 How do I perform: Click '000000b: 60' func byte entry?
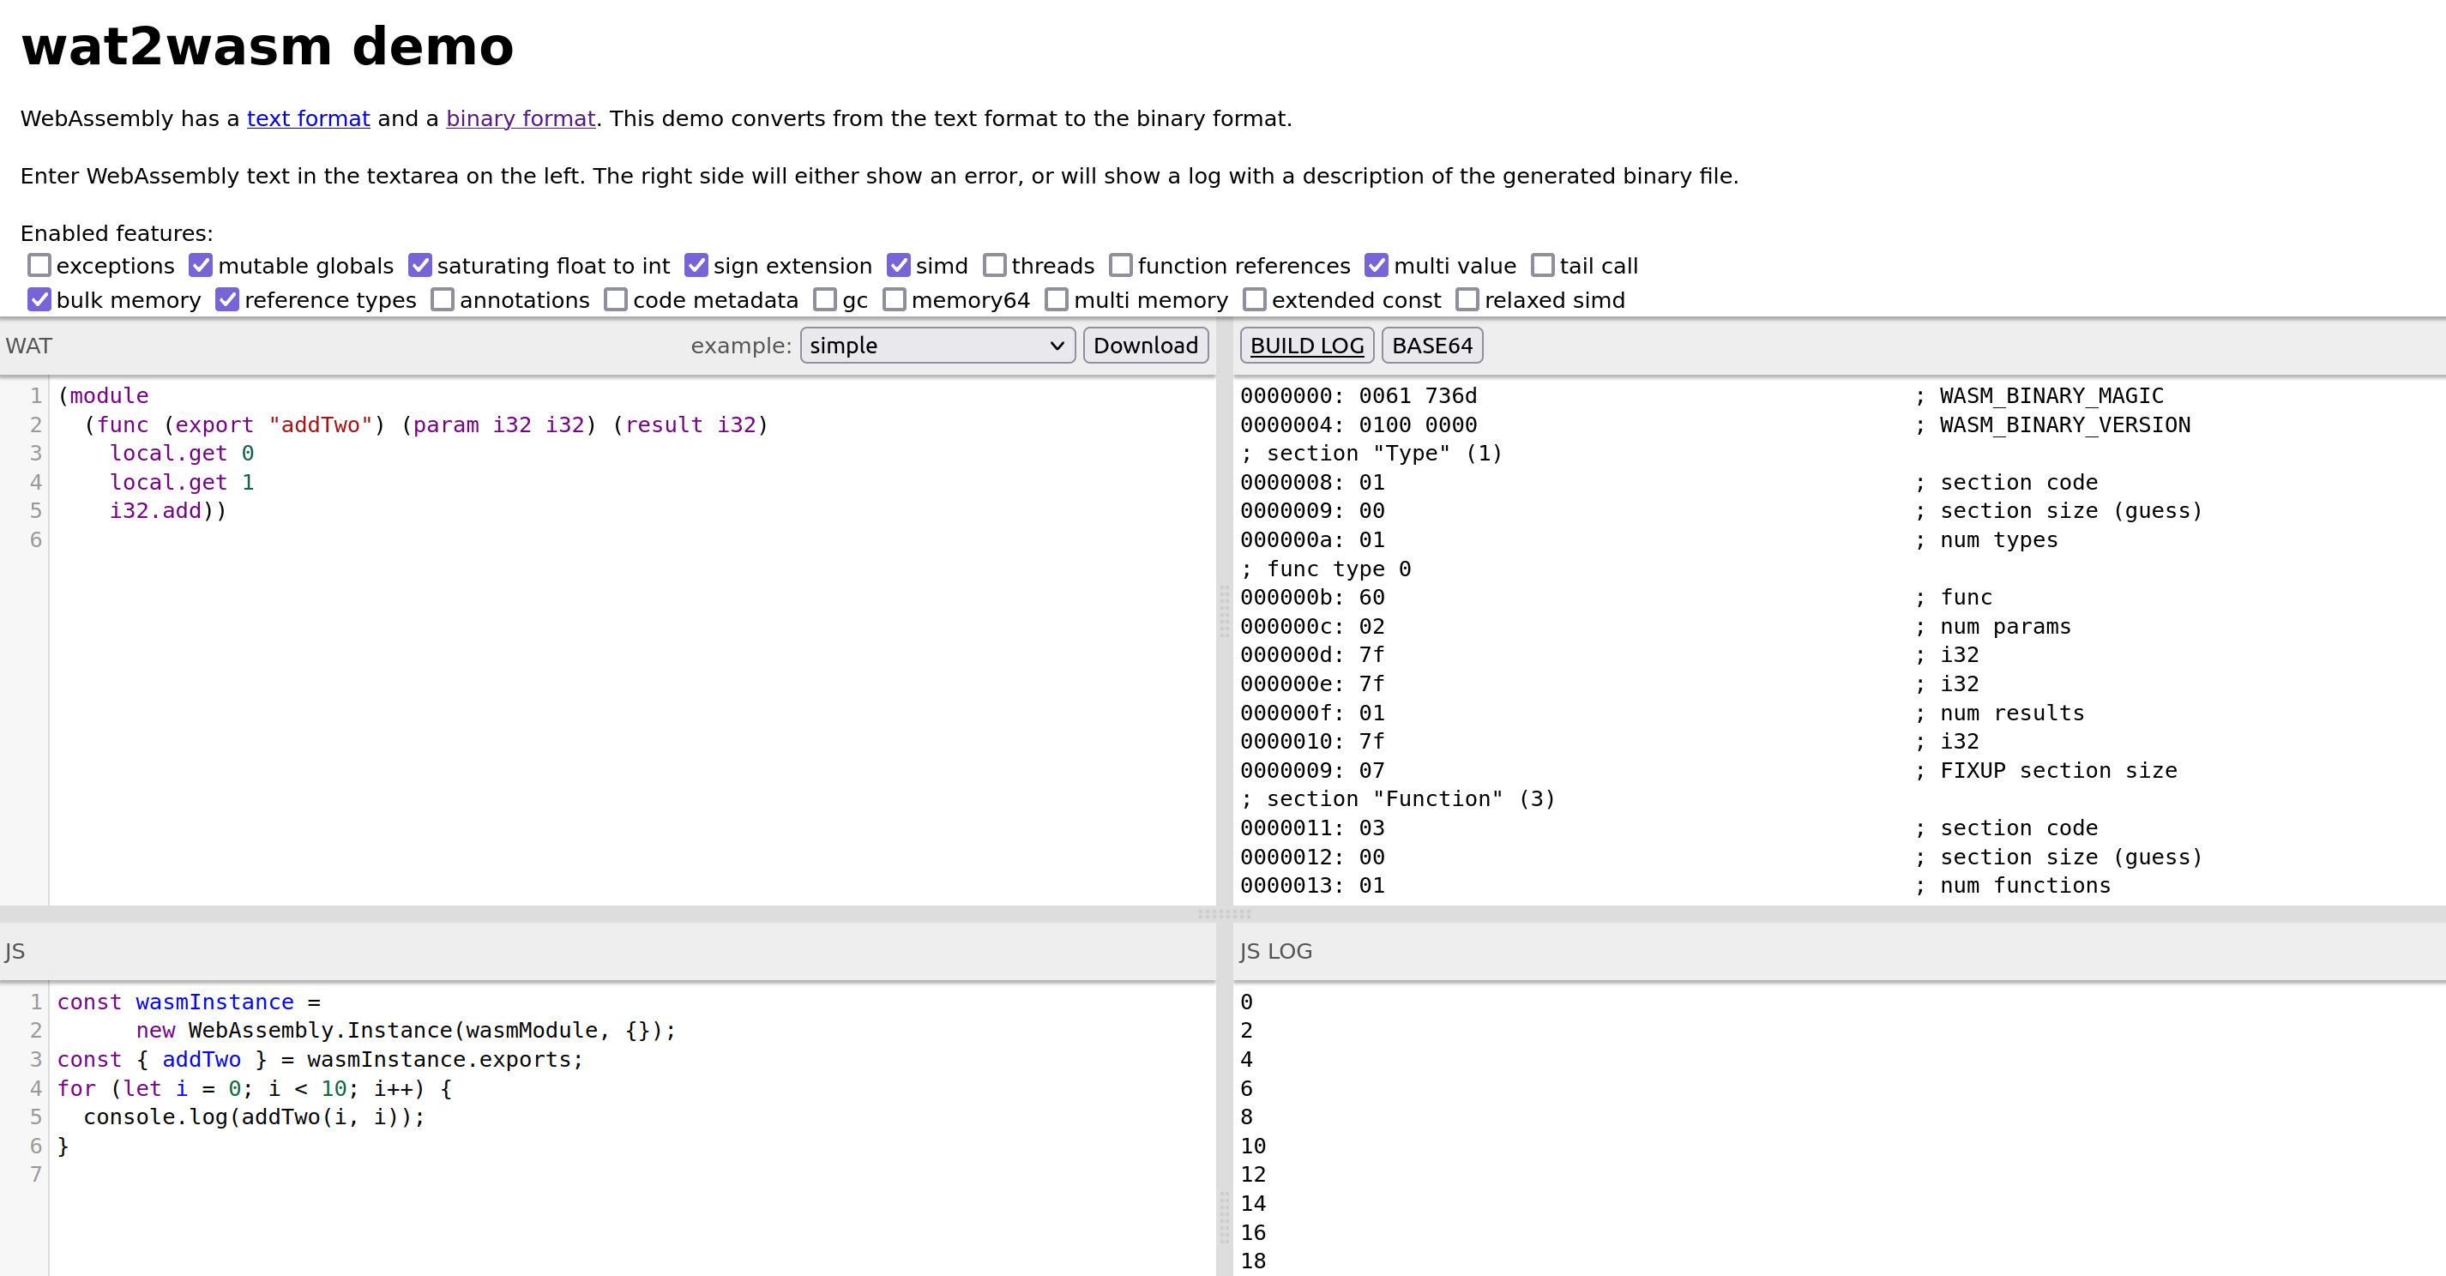[x=1312, y=597]
